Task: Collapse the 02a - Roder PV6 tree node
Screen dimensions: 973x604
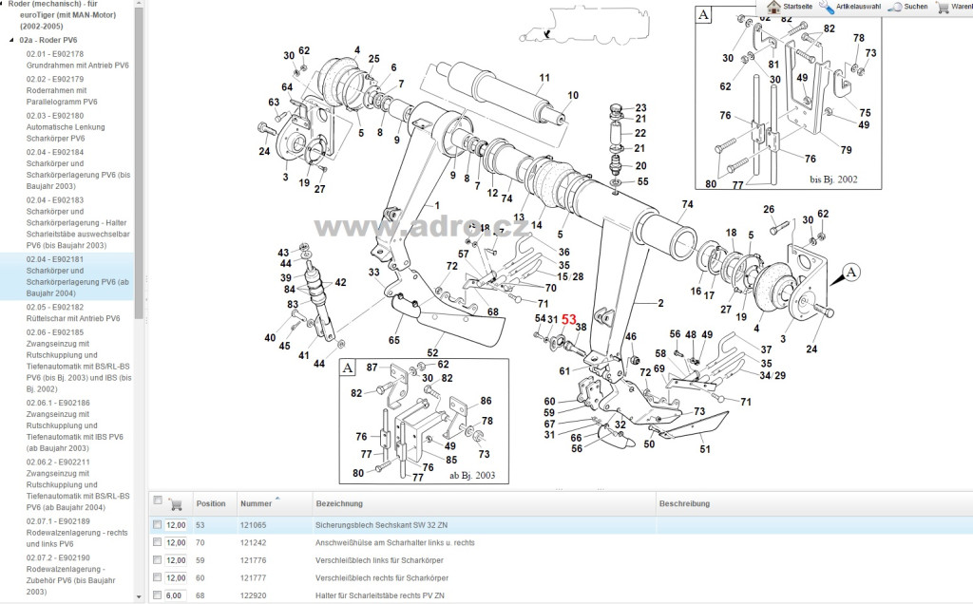Action: [x=11, y=40]
